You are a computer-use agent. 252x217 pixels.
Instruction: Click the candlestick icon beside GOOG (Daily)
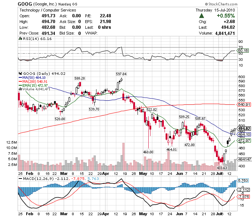20,73
